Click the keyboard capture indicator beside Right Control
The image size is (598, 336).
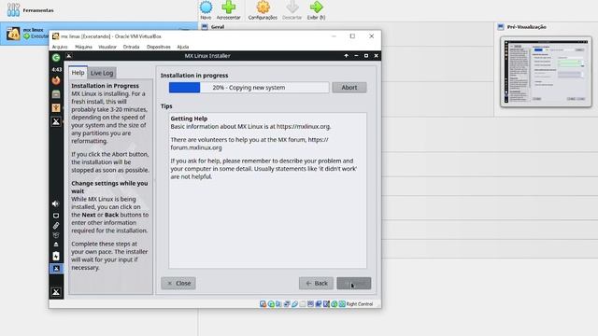coord(342,304)
